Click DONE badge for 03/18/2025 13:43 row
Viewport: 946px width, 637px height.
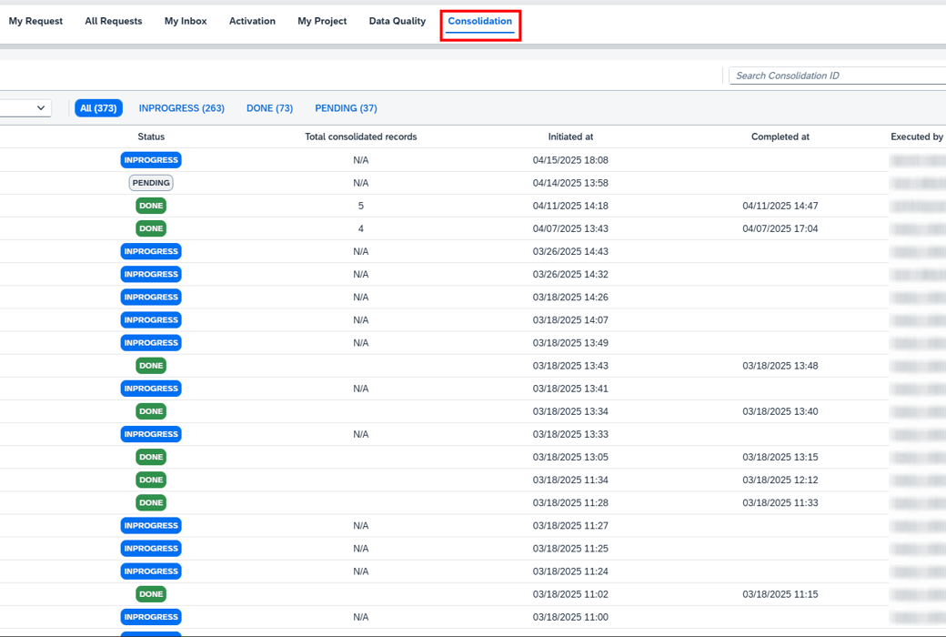(151, 366)
